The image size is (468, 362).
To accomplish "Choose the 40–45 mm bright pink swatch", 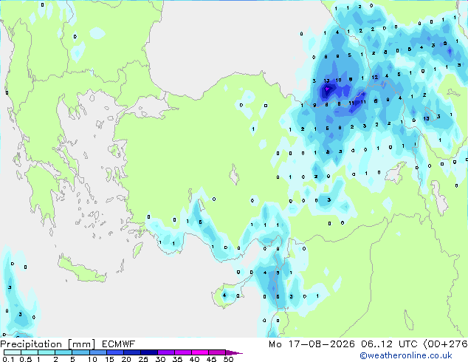I will [200, 352].
